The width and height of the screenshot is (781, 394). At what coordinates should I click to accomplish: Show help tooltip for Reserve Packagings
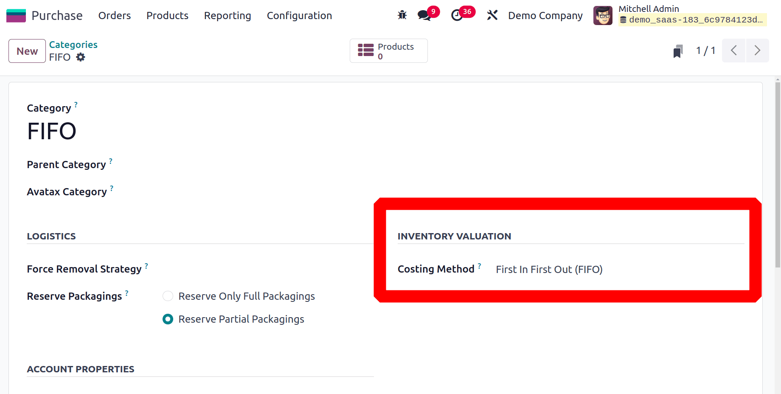click(127, 293)
